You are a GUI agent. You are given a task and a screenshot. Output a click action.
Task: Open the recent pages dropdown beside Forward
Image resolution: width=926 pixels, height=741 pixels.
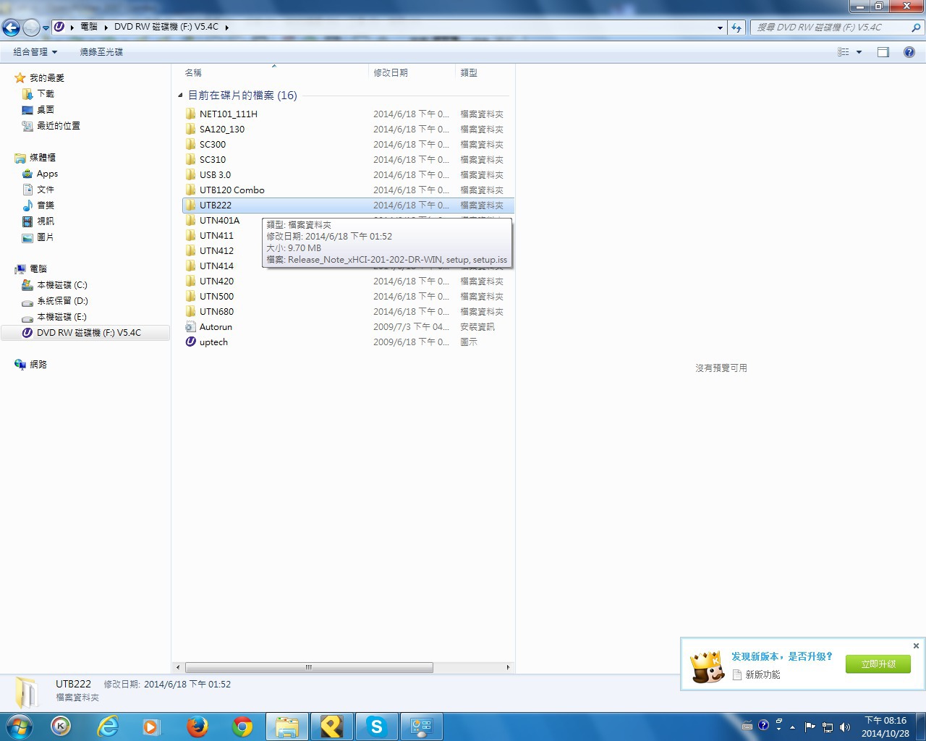point(46,27)
